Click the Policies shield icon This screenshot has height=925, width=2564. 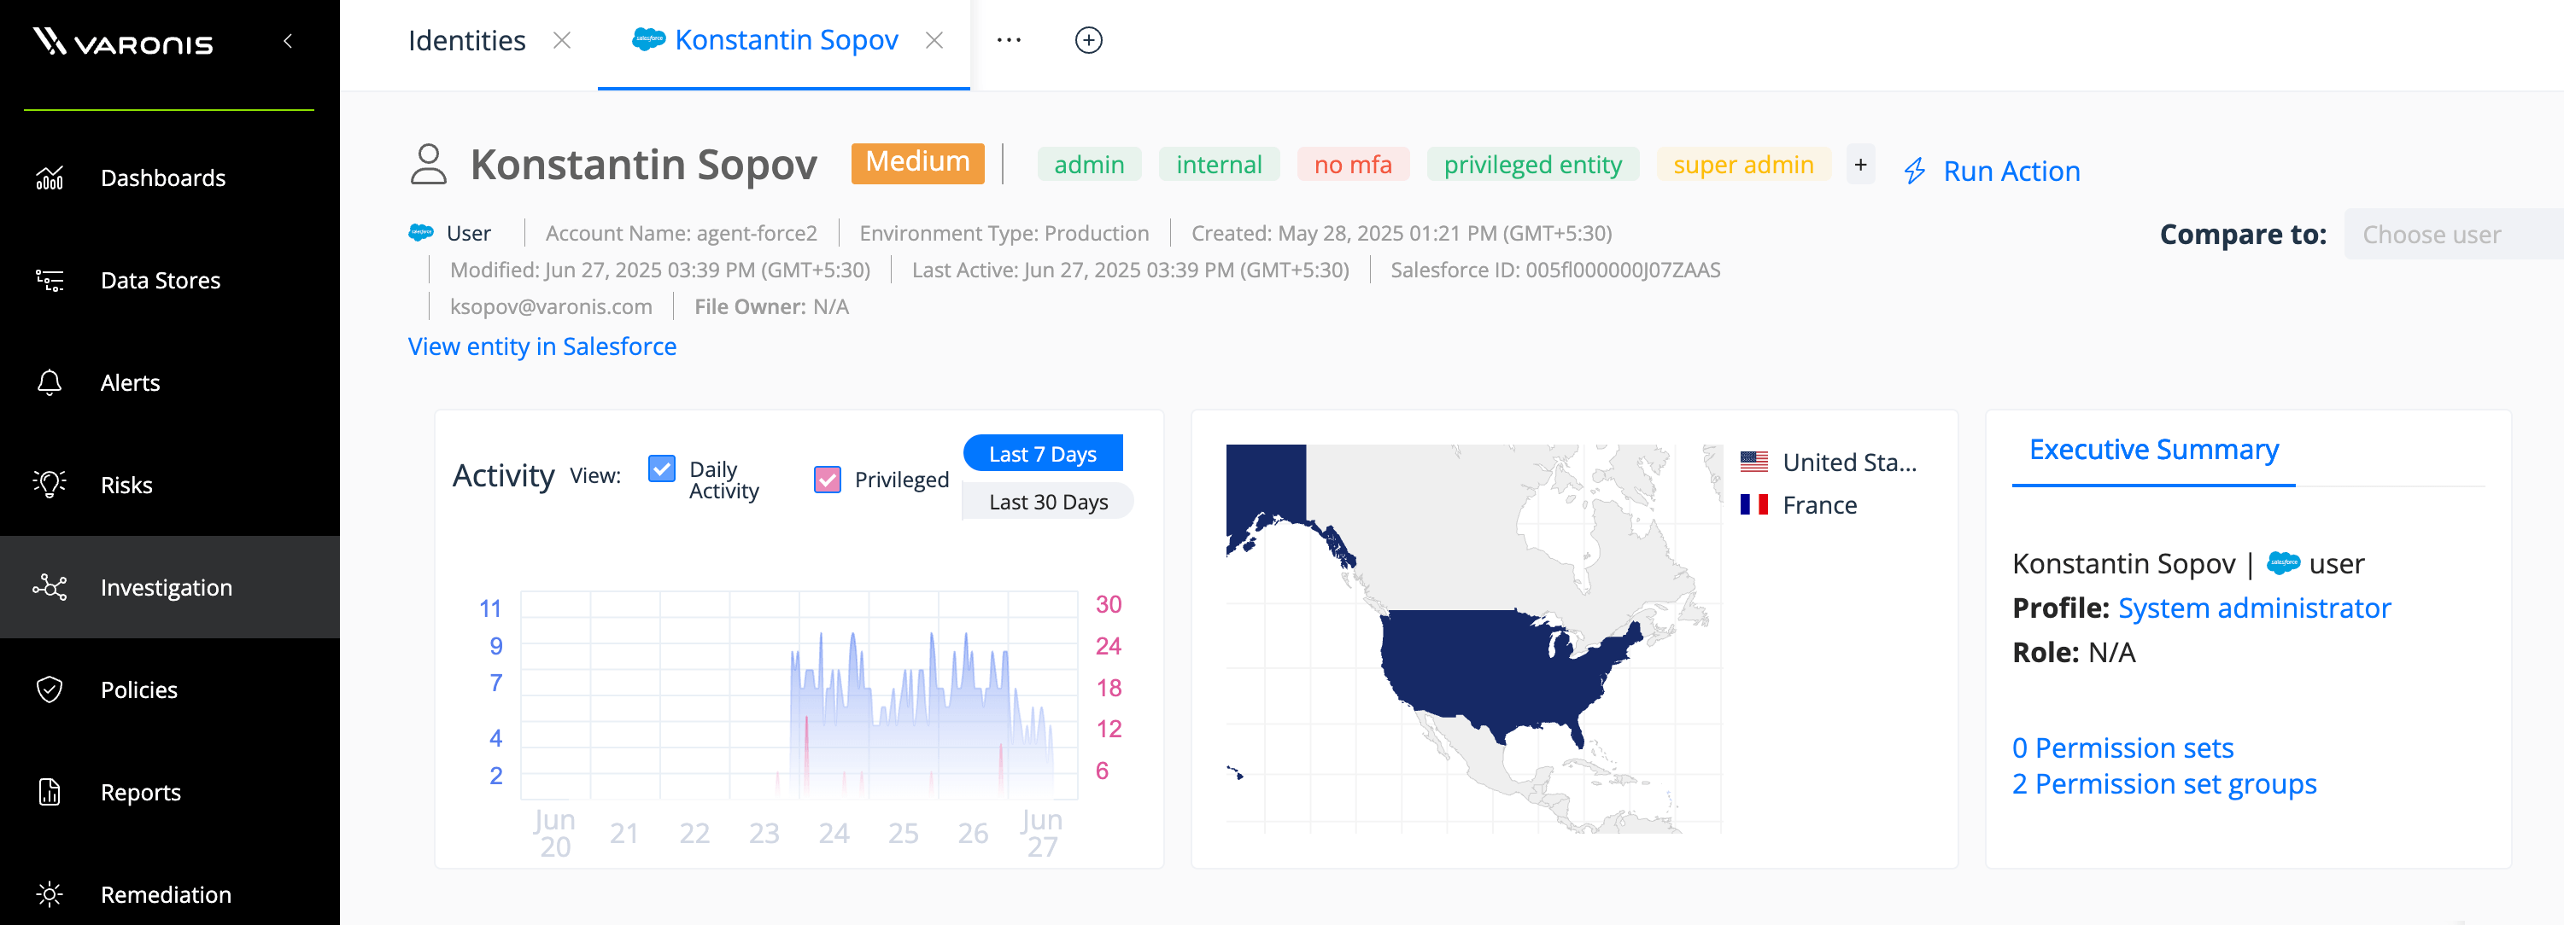pyautogui.click(x=50, y=690)
